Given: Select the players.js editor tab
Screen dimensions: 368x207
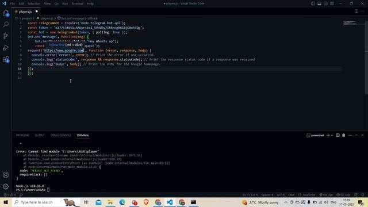Looking at the screenshot, I should tap(25, 11).
